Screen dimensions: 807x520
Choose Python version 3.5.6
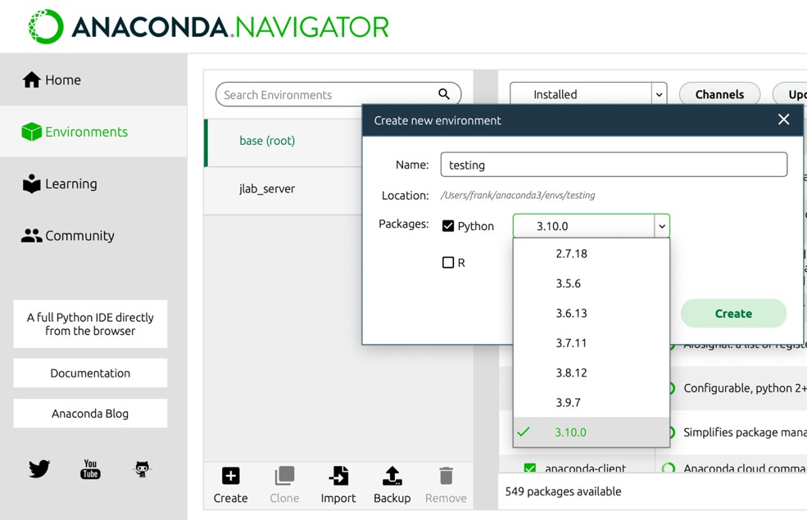click(x=592, y=283)
